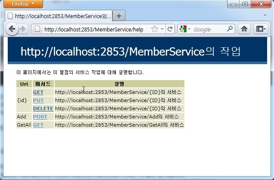Viewport: 274px width, 180px height.
Task: Open the list all tabs arrow
Action: tap(265, 16)
